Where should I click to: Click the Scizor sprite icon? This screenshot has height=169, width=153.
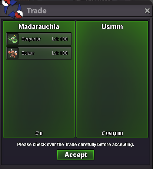click(x=13, y=53)
